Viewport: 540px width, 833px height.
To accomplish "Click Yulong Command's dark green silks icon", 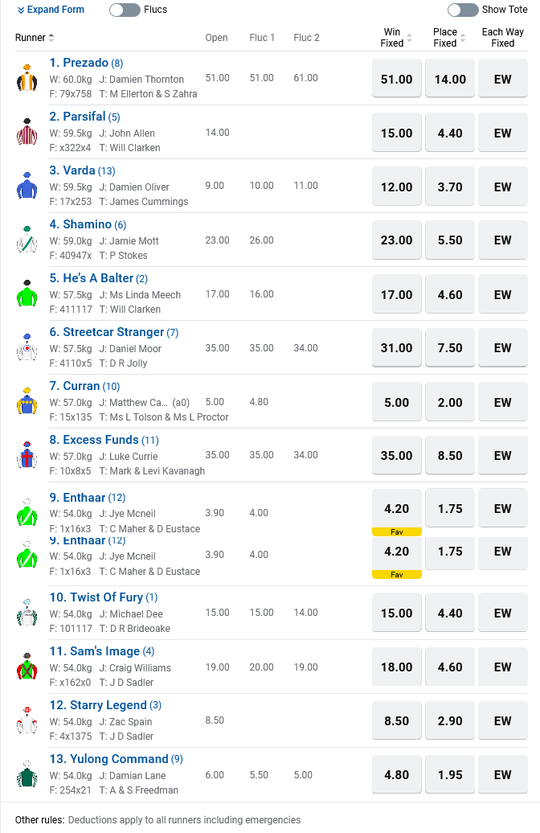I will 27,774.
